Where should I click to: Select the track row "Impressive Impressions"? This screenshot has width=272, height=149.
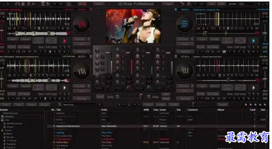(156, 126)
